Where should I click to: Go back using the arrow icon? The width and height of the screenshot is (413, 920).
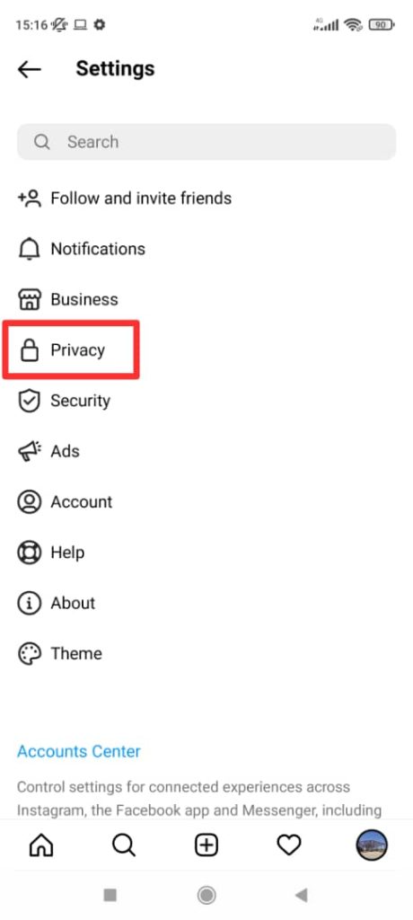pyautogui.click(x=30, y=69)
